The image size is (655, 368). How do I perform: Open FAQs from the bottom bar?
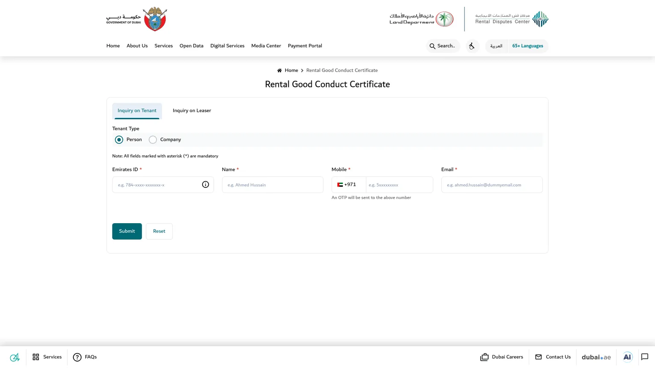85,357
